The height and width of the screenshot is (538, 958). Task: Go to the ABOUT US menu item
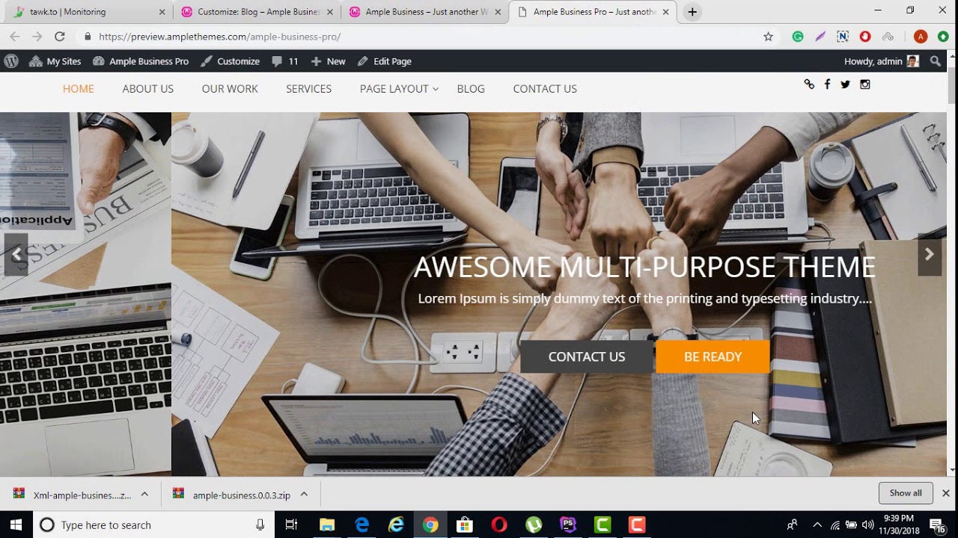[x=148, y=89]
